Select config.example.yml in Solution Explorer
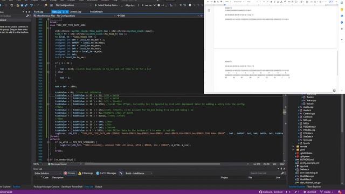Image resolution: width=345 pixels, height=194 pixels. pyautogui.click(x=309, y=163)
